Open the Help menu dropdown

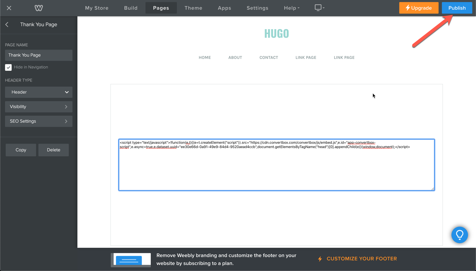292,8
